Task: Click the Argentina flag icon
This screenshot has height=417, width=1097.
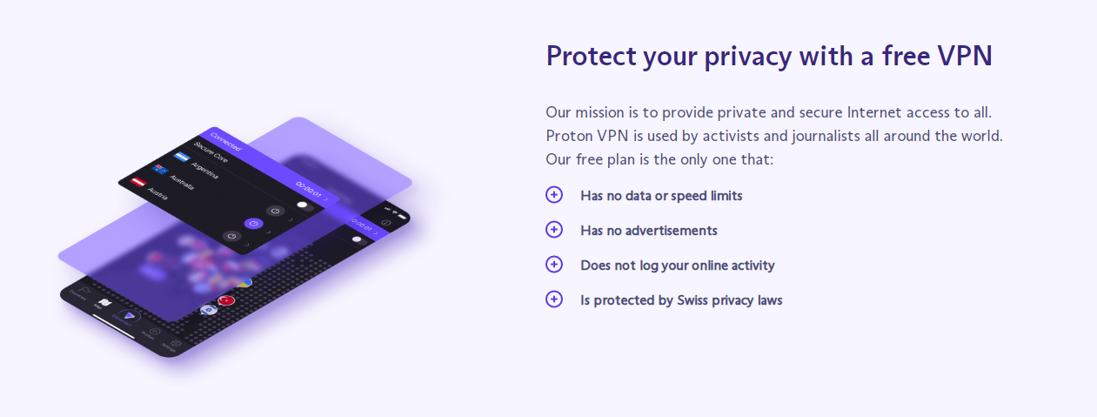Action: tap(182, 158)
